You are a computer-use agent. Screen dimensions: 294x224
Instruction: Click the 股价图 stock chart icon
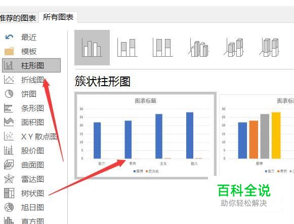[9, 150]
